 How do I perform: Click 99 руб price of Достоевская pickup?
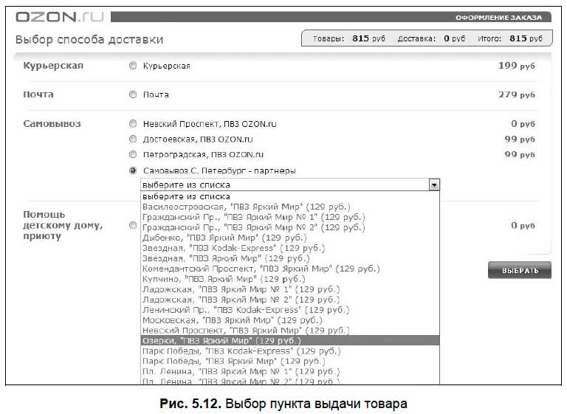point(520,139)
